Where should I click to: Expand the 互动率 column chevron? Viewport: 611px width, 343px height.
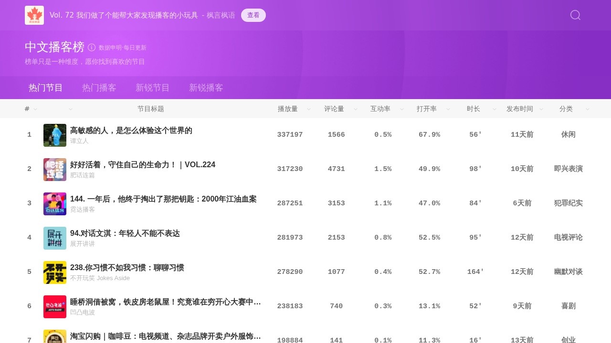click(401, 109)
